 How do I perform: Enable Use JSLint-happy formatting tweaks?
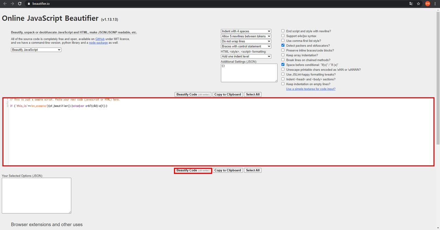(283, 74)
